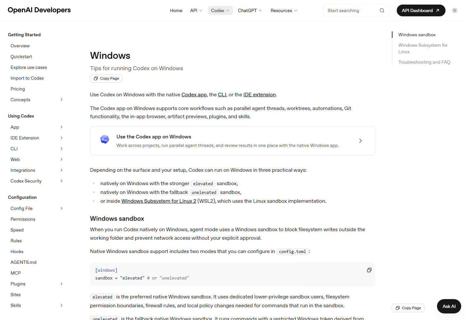Click the Configuration sidebar heading
This screenshot has height=320, width=471.
(x=22, y=197)
